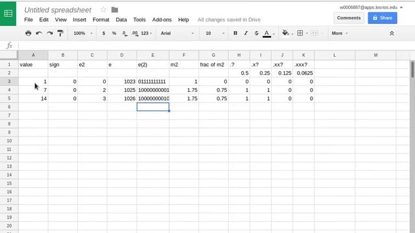Screen dimensions: 415x233
Task: Select column A header
Action: click(33, 55)
